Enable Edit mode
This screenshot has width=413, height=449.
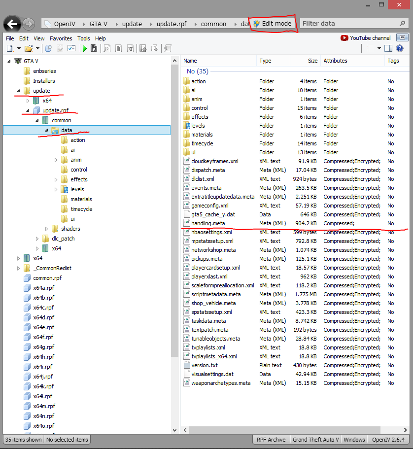coord(272,23)
